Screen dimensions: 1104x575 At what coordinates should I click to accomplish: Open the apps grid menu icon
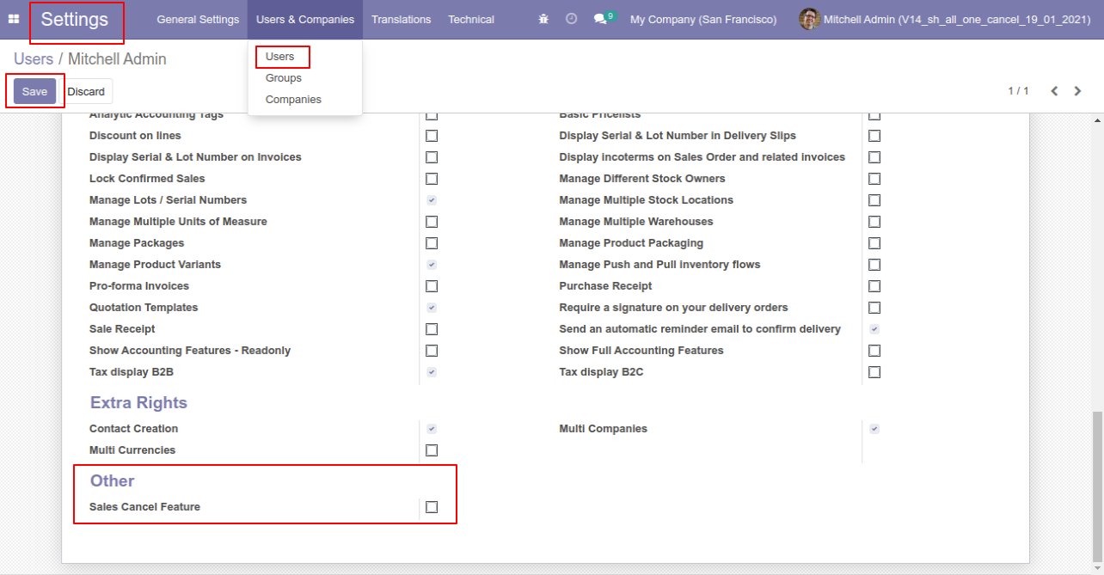click(14, 19)
